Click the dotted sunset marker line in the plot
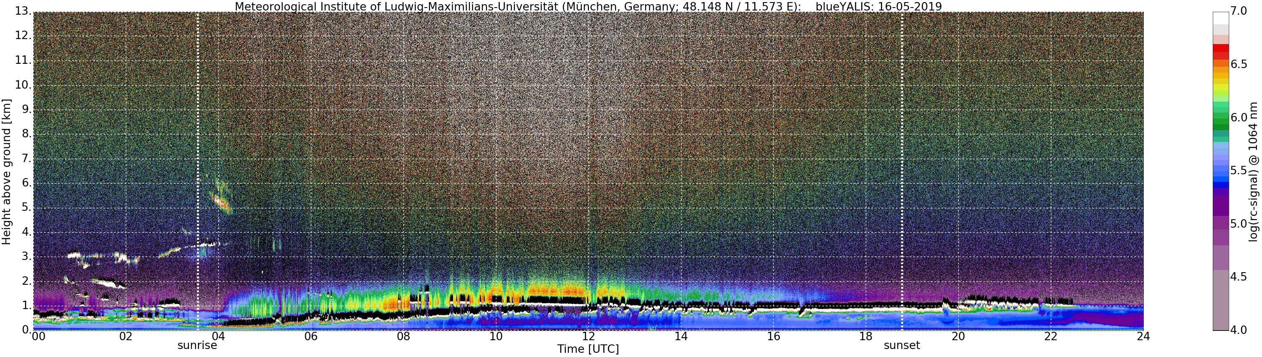Viewport: 1262px width, 357px height. pos(902,171)
